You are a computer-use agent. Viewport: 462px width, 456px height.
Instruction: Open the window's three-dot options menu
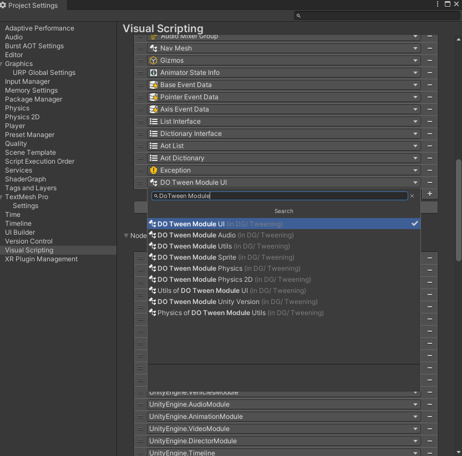coord(438,4)
